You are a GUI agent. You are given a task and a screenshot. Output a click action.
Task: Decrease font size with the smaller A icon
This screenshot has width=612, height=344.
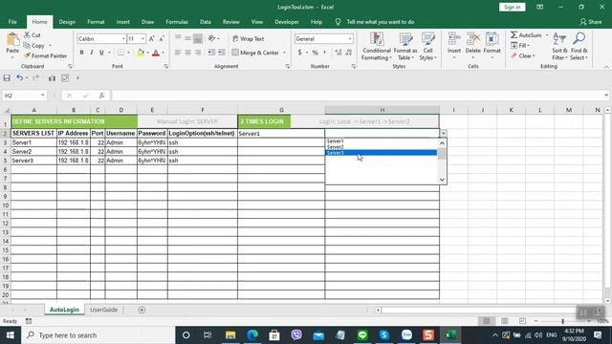coord(162,38)
